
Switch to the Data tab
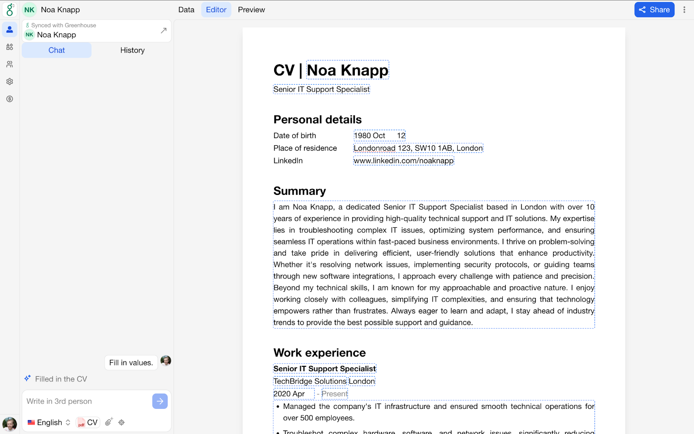point(186,10)
